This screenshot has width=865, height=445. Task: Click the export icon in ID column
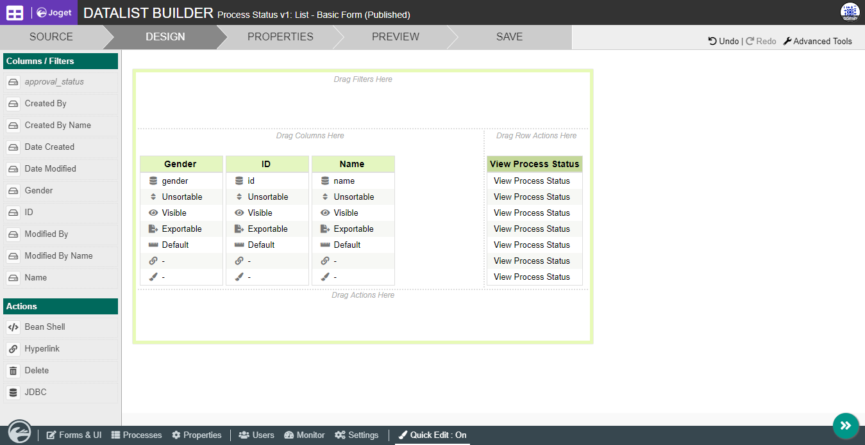point(239,229)
